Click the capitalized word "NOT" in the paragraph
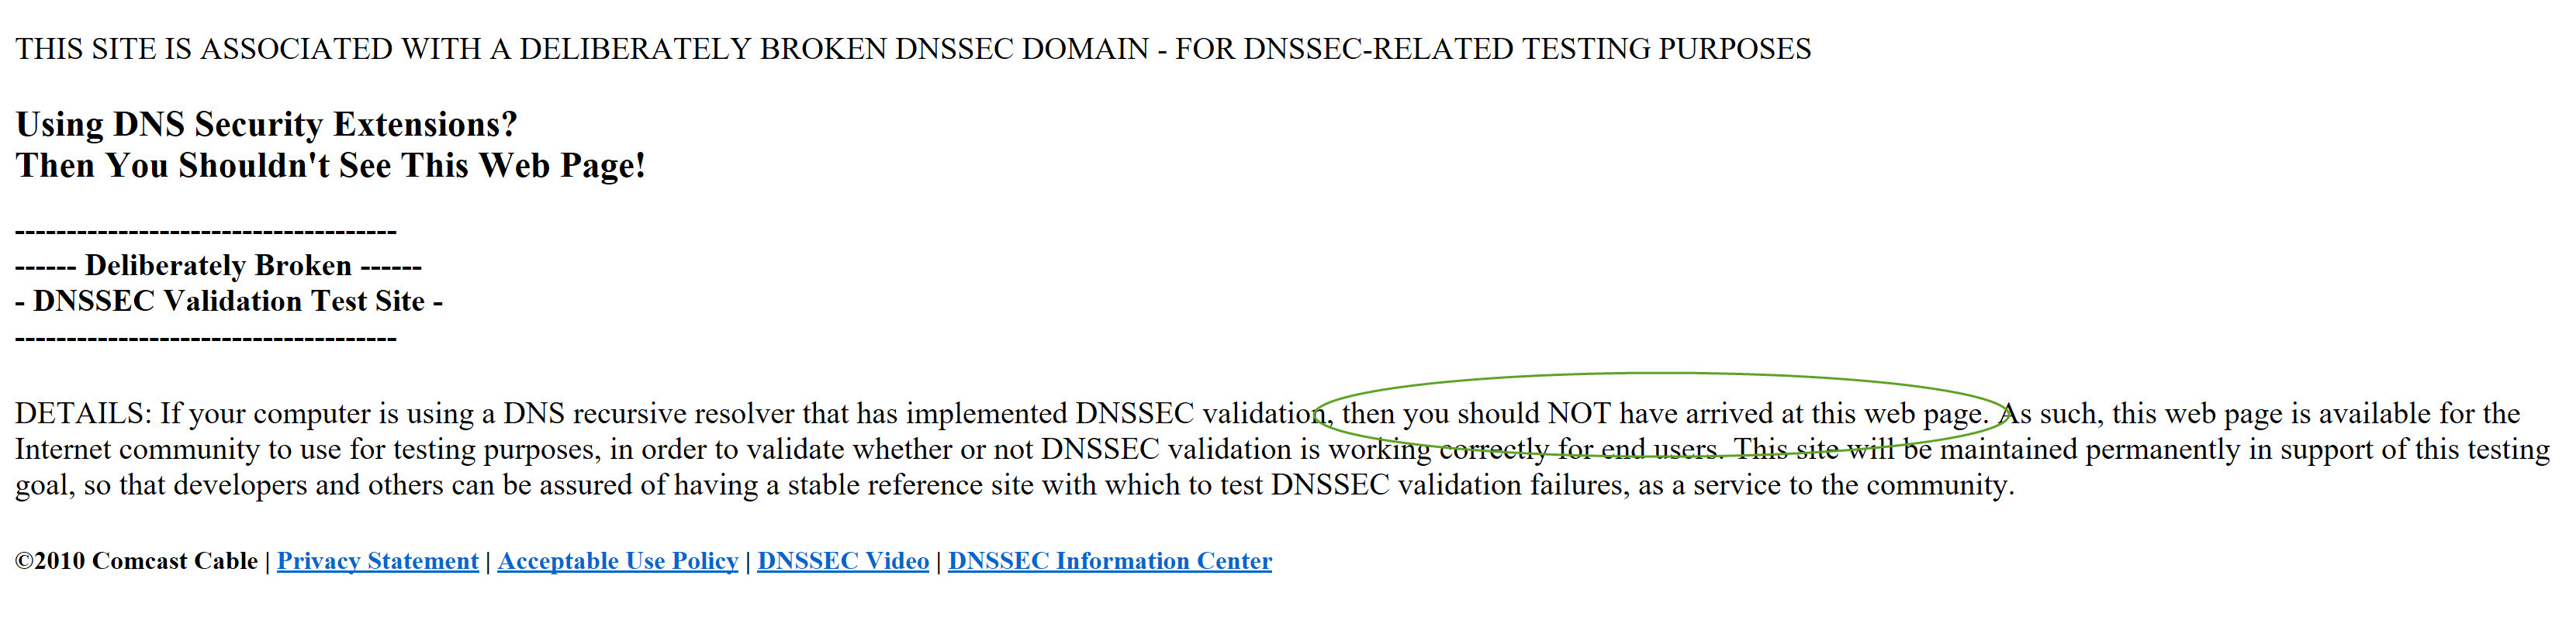Viewport: 2576px width, 641px height. 1579,414
